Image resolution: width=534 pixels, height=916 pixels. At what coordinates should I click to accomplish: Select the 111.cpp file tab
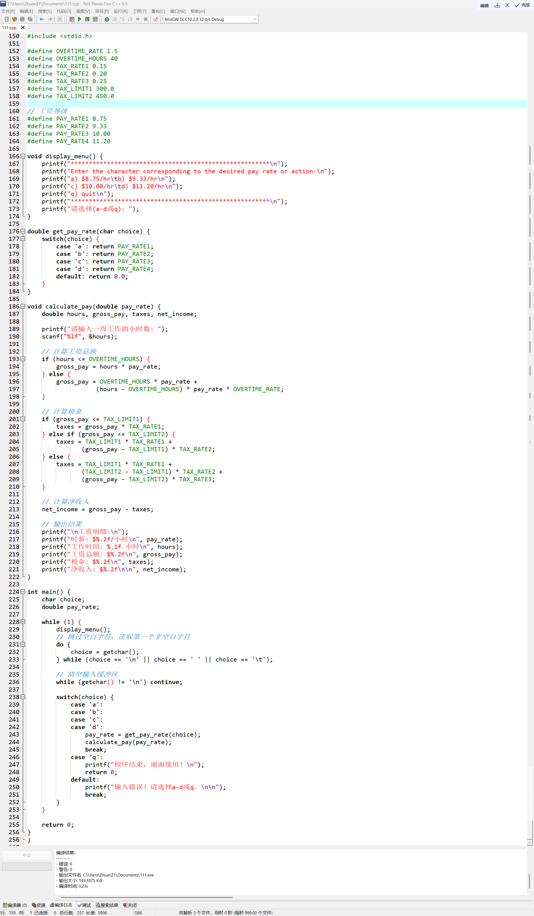9,28
